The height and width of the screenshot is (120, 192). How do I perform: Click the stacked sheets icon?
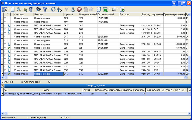click(x=91, y=9)
